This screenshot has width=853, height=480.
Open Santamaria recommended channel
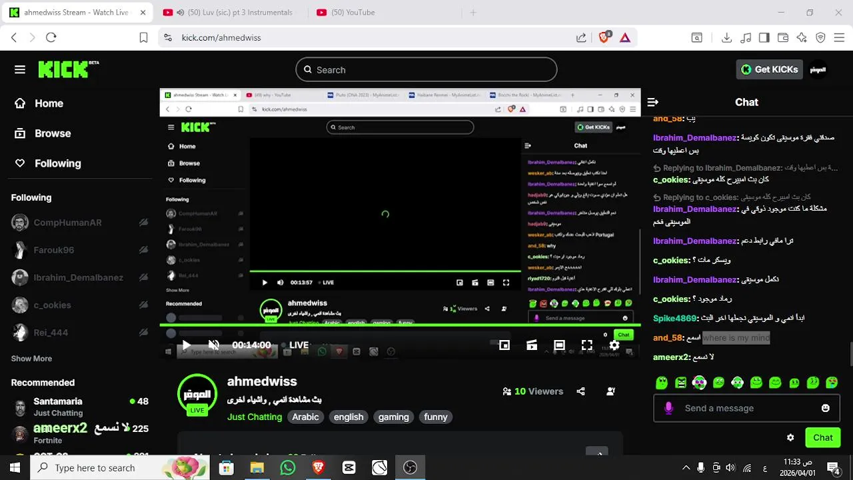pyautogui.click(x=80, y=407)
